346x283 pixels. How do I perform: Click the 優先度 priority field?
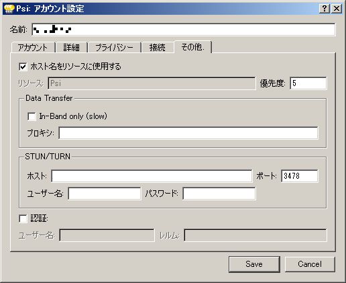[x=308, y=83]
